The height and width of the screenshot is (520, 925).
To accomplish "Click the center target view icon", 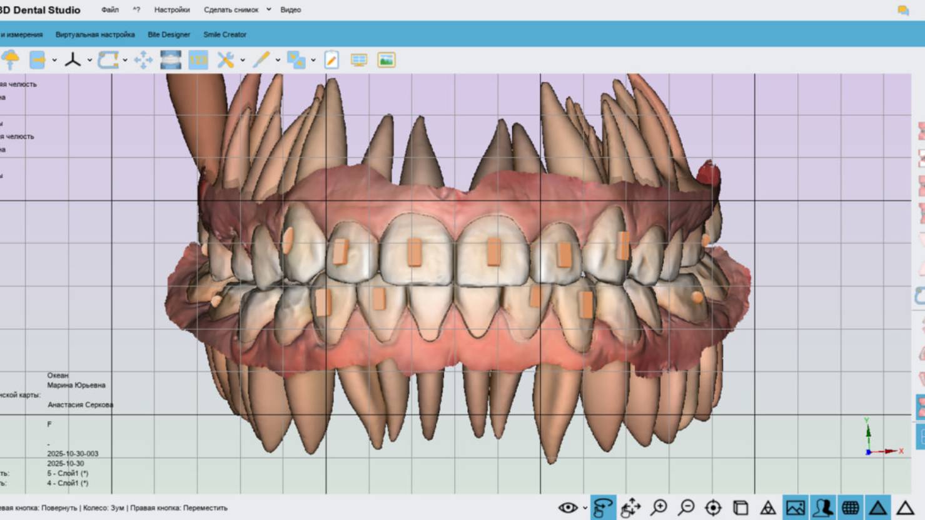I will pyautogui.click(x=713, y=507).
